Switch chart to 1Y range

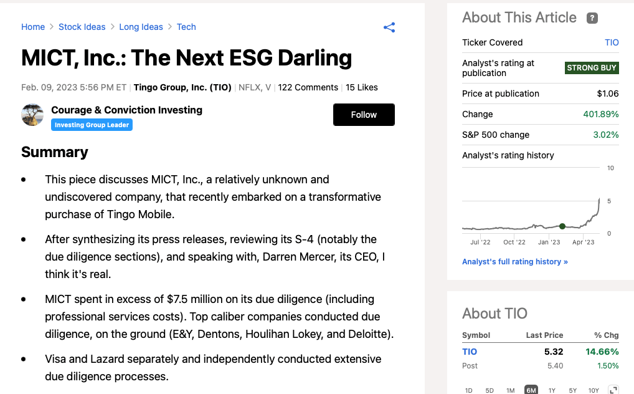click(x=552, y=390)
